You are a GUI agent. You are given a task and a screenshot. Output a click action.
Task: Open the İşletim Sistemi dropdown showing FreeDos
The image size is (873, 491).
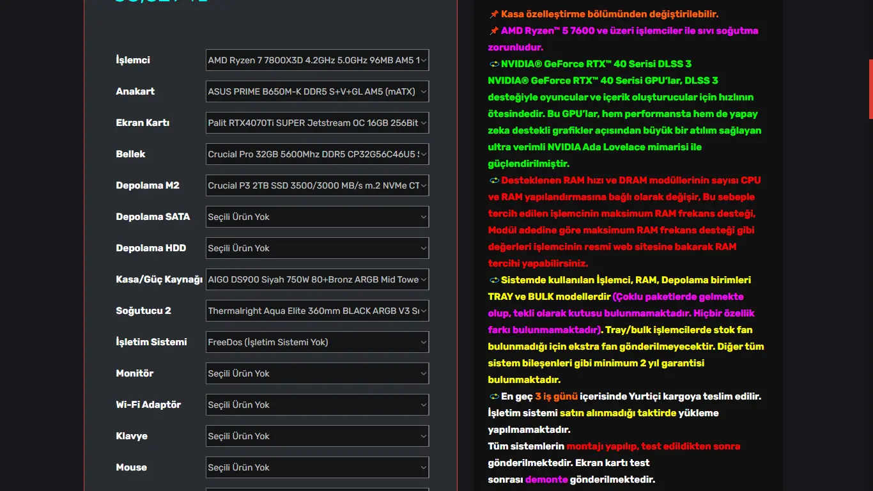pyautogui.click(x=317, y=342)
